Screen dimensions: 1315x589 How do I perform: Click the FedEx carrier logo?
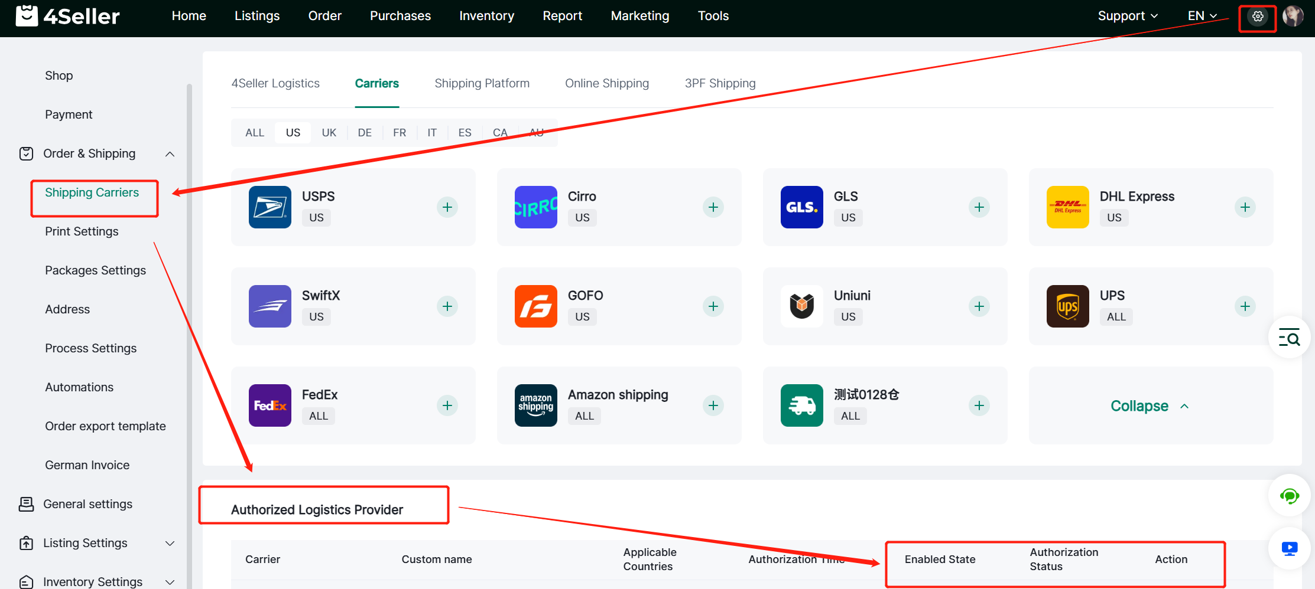click(270, 405)
